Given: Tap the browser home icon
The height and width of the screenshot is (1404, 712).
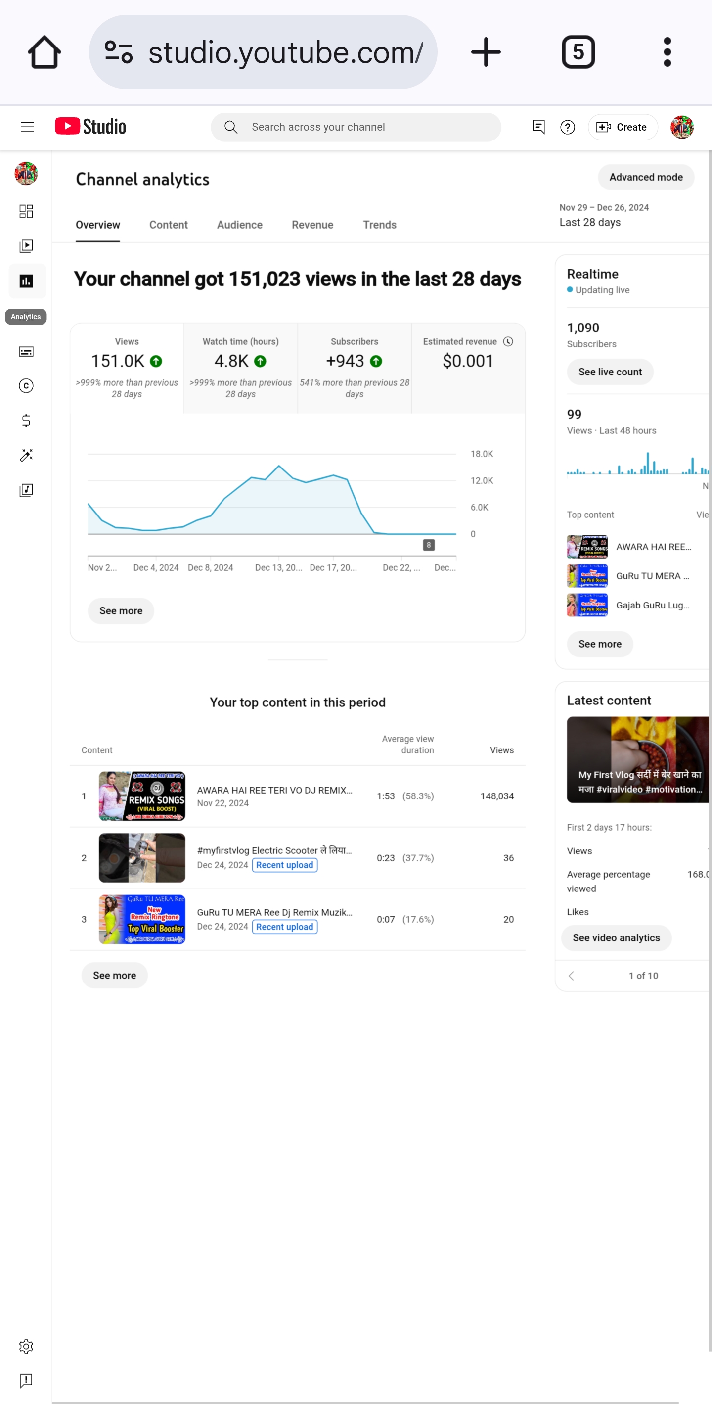Looking at the screenshot, I should click(x=44, y=52).
